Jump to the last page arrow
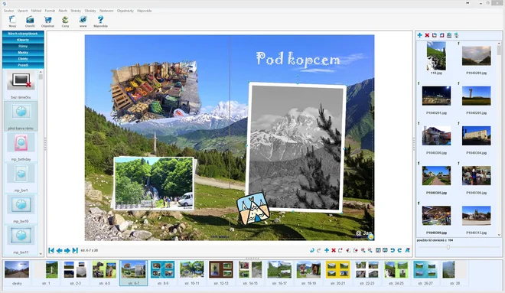This screenshot has width=505, height=293. click(x=75, y=250)
